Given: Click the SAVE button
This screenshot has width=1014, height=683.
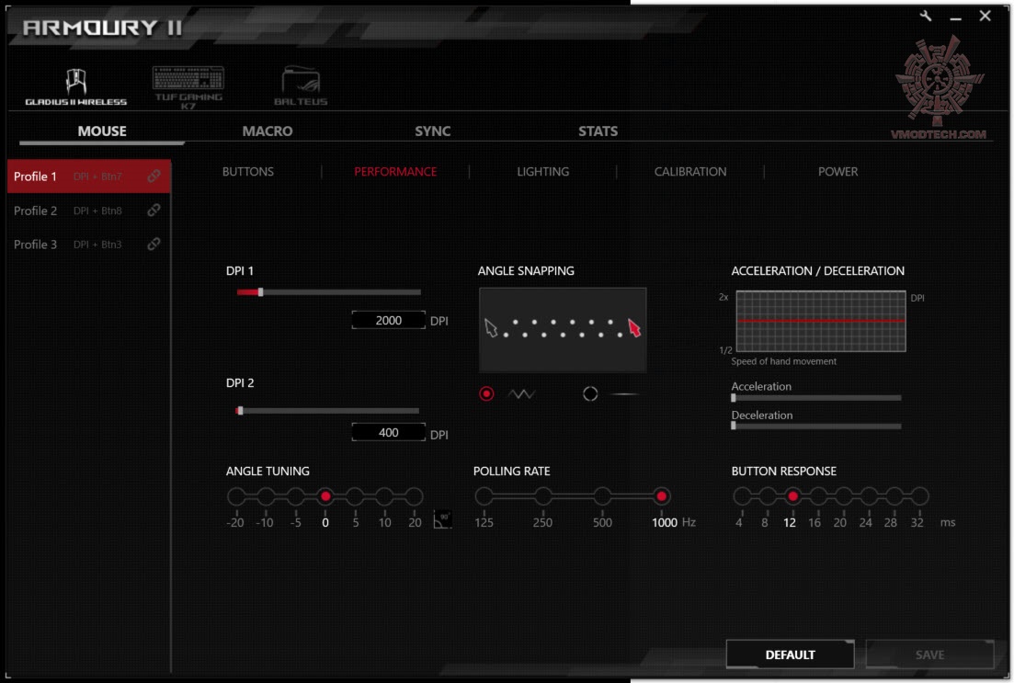Looking at the screenshot, I should point(929,655).
